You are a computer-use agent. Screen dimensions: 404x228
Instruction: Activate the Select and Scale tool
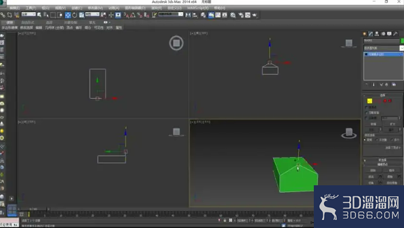click(x=81, y=15)
